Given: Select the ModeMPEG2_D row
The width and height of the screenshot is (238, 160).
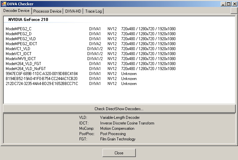Looking at the screenshot, I should (91, 34).
